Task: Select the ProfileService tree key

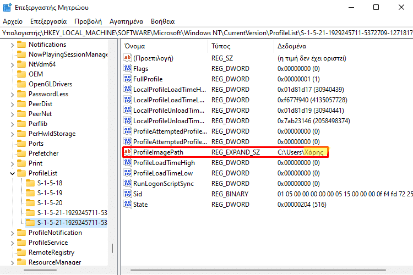Action: (48, 243)
